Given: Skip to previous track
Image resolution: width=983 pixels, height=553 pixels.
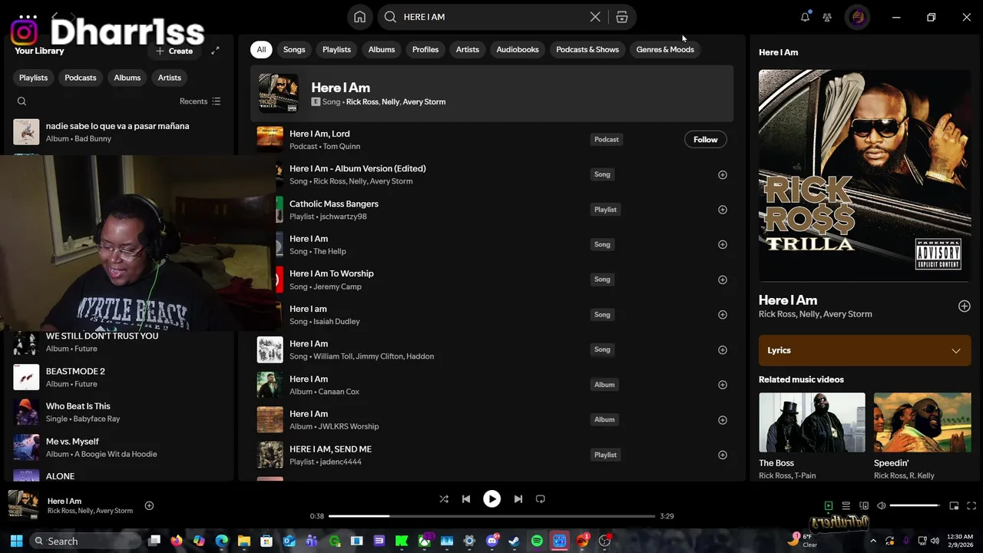Looking at the screenshot, I should click(x=466, y=499).
